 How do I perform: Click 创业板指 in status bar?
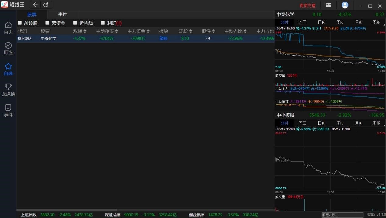pyautogui.click(x=197, y=215)
